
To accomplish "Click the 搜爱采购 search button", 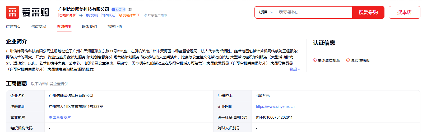I will click(x=368, y=12).
